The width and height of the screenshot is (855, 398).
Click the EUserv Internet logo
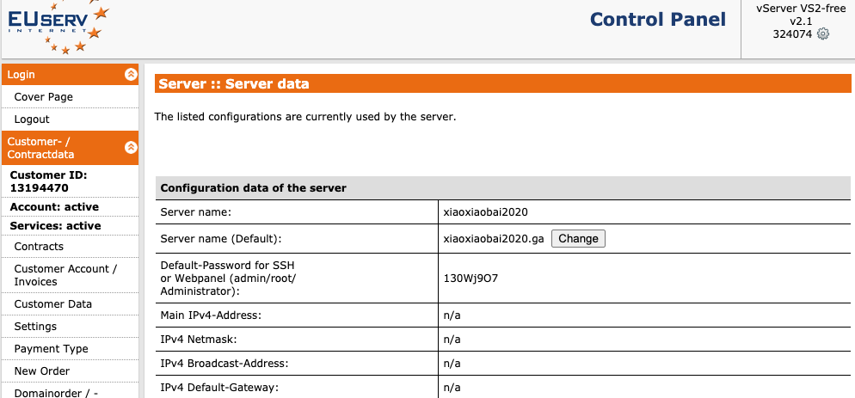click(x=58, y=28)
